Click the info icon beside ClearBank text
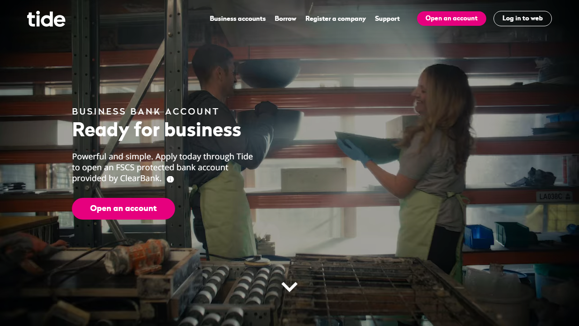The width and height of the screenshot is (579, 326). pos(170,179)
